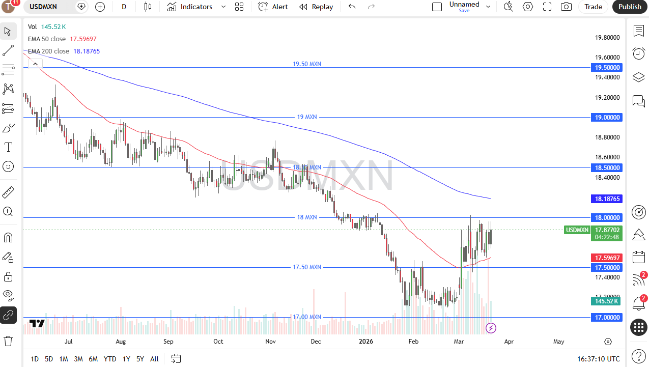Screen dimensions: 649x367
Task: Select the cursor arrow tool
Action: point(8,31)
